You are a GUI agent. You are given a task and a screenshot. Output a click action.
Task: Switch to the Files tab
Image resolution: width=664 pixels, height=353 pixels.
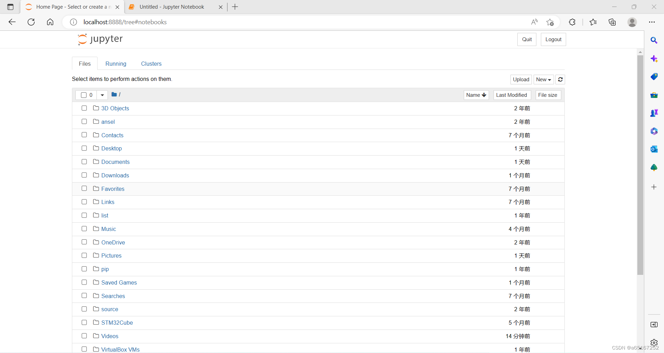click(x=85, y=64)
